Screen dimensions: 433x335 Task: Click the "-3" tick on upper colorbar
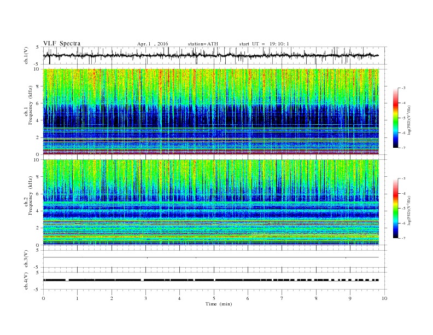[403, 88]
